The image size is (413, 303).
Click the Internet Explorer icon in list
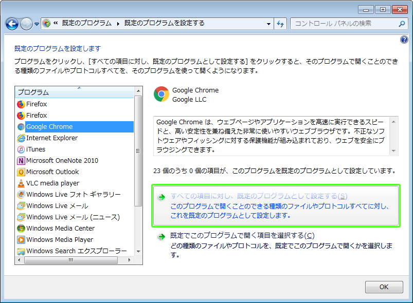[x=21, y=138]
